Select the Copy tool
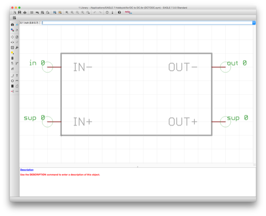Image resolution: width=266 pixels, height=216 pixels. click(17, 37)
